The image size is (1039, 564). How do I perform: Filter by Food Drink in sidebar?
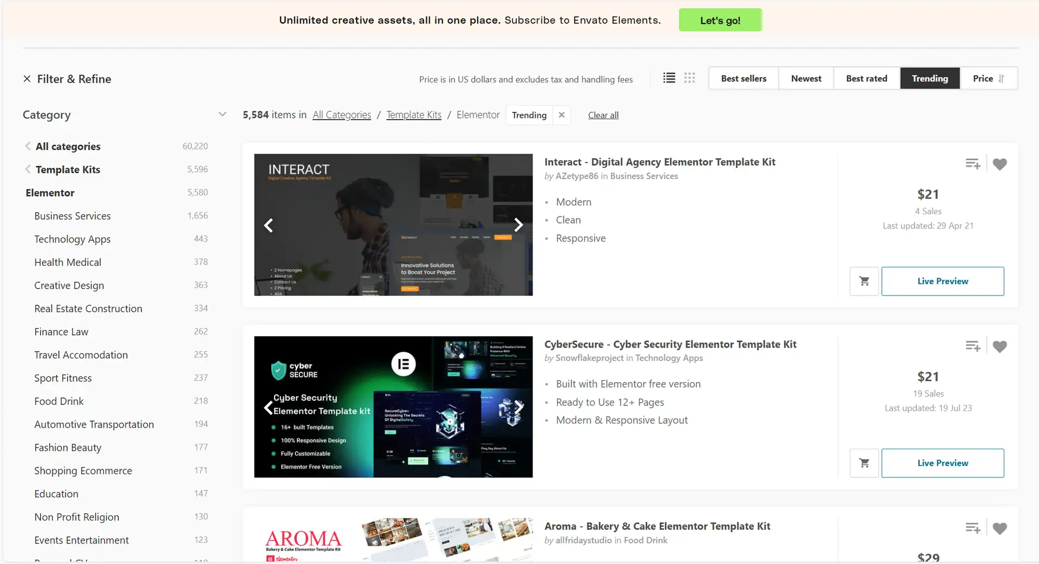(59, 401)
